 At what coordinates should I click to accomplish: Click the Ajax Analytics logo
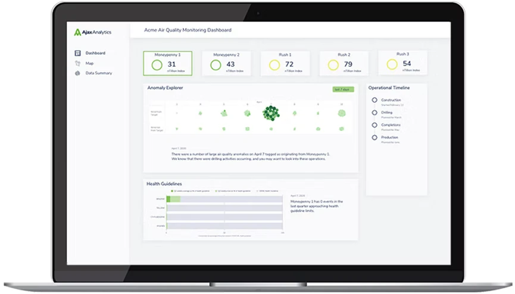pos(92,32)
